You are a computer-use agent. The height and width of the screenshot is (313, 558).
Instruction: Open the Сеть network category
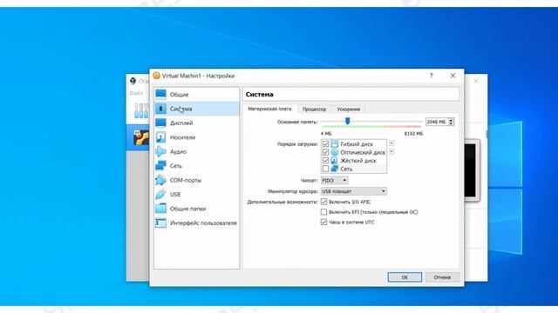click(197, 166)
